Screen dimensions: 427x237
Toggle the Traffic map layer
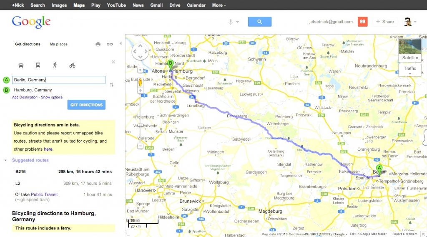tap(410, 68)
